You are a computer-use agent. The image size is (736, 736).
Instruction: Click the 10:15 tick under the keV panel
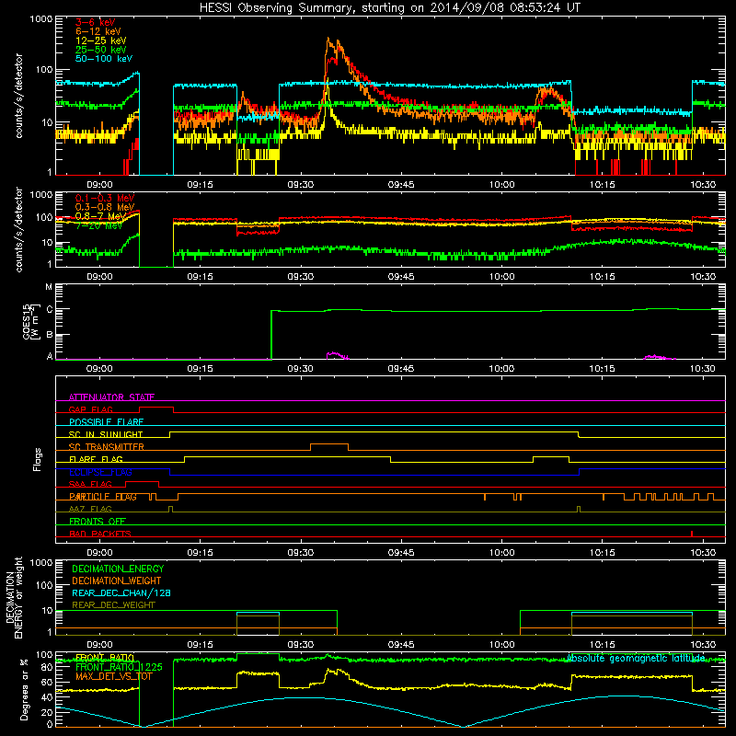point(602,185)
